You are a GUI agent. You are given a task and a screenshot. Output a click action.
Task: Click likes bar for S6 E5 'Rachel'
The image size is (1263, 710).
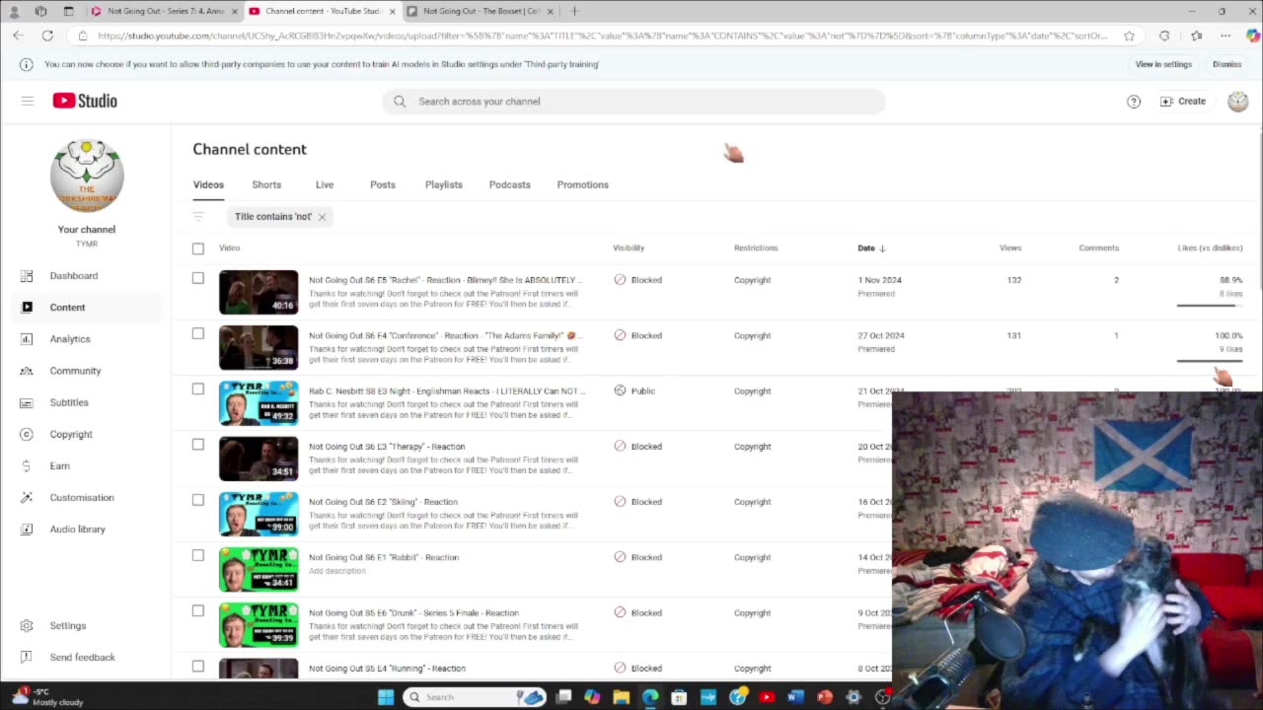[x=1209, y=305]
